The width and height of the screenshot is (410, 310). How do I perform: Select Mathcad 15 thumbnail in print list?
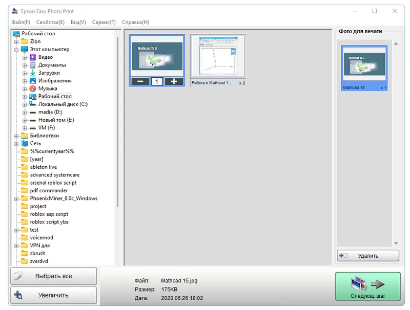364,69
